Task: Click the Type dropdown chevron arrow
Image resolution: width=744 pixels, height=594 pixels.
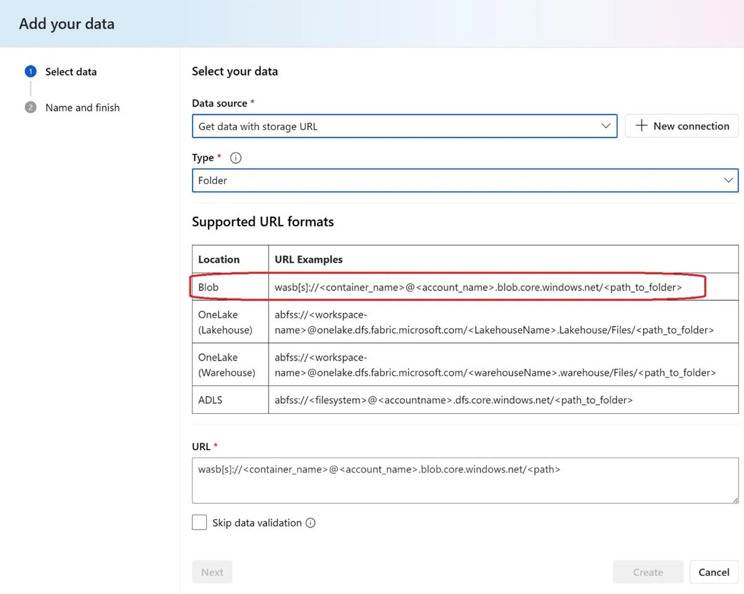Action: click(x=728, y=180)
